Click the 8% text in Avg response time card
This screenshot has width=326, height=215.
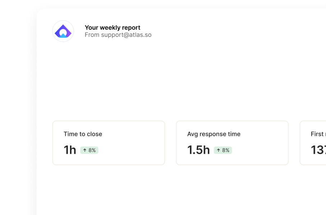click(226, 150)
